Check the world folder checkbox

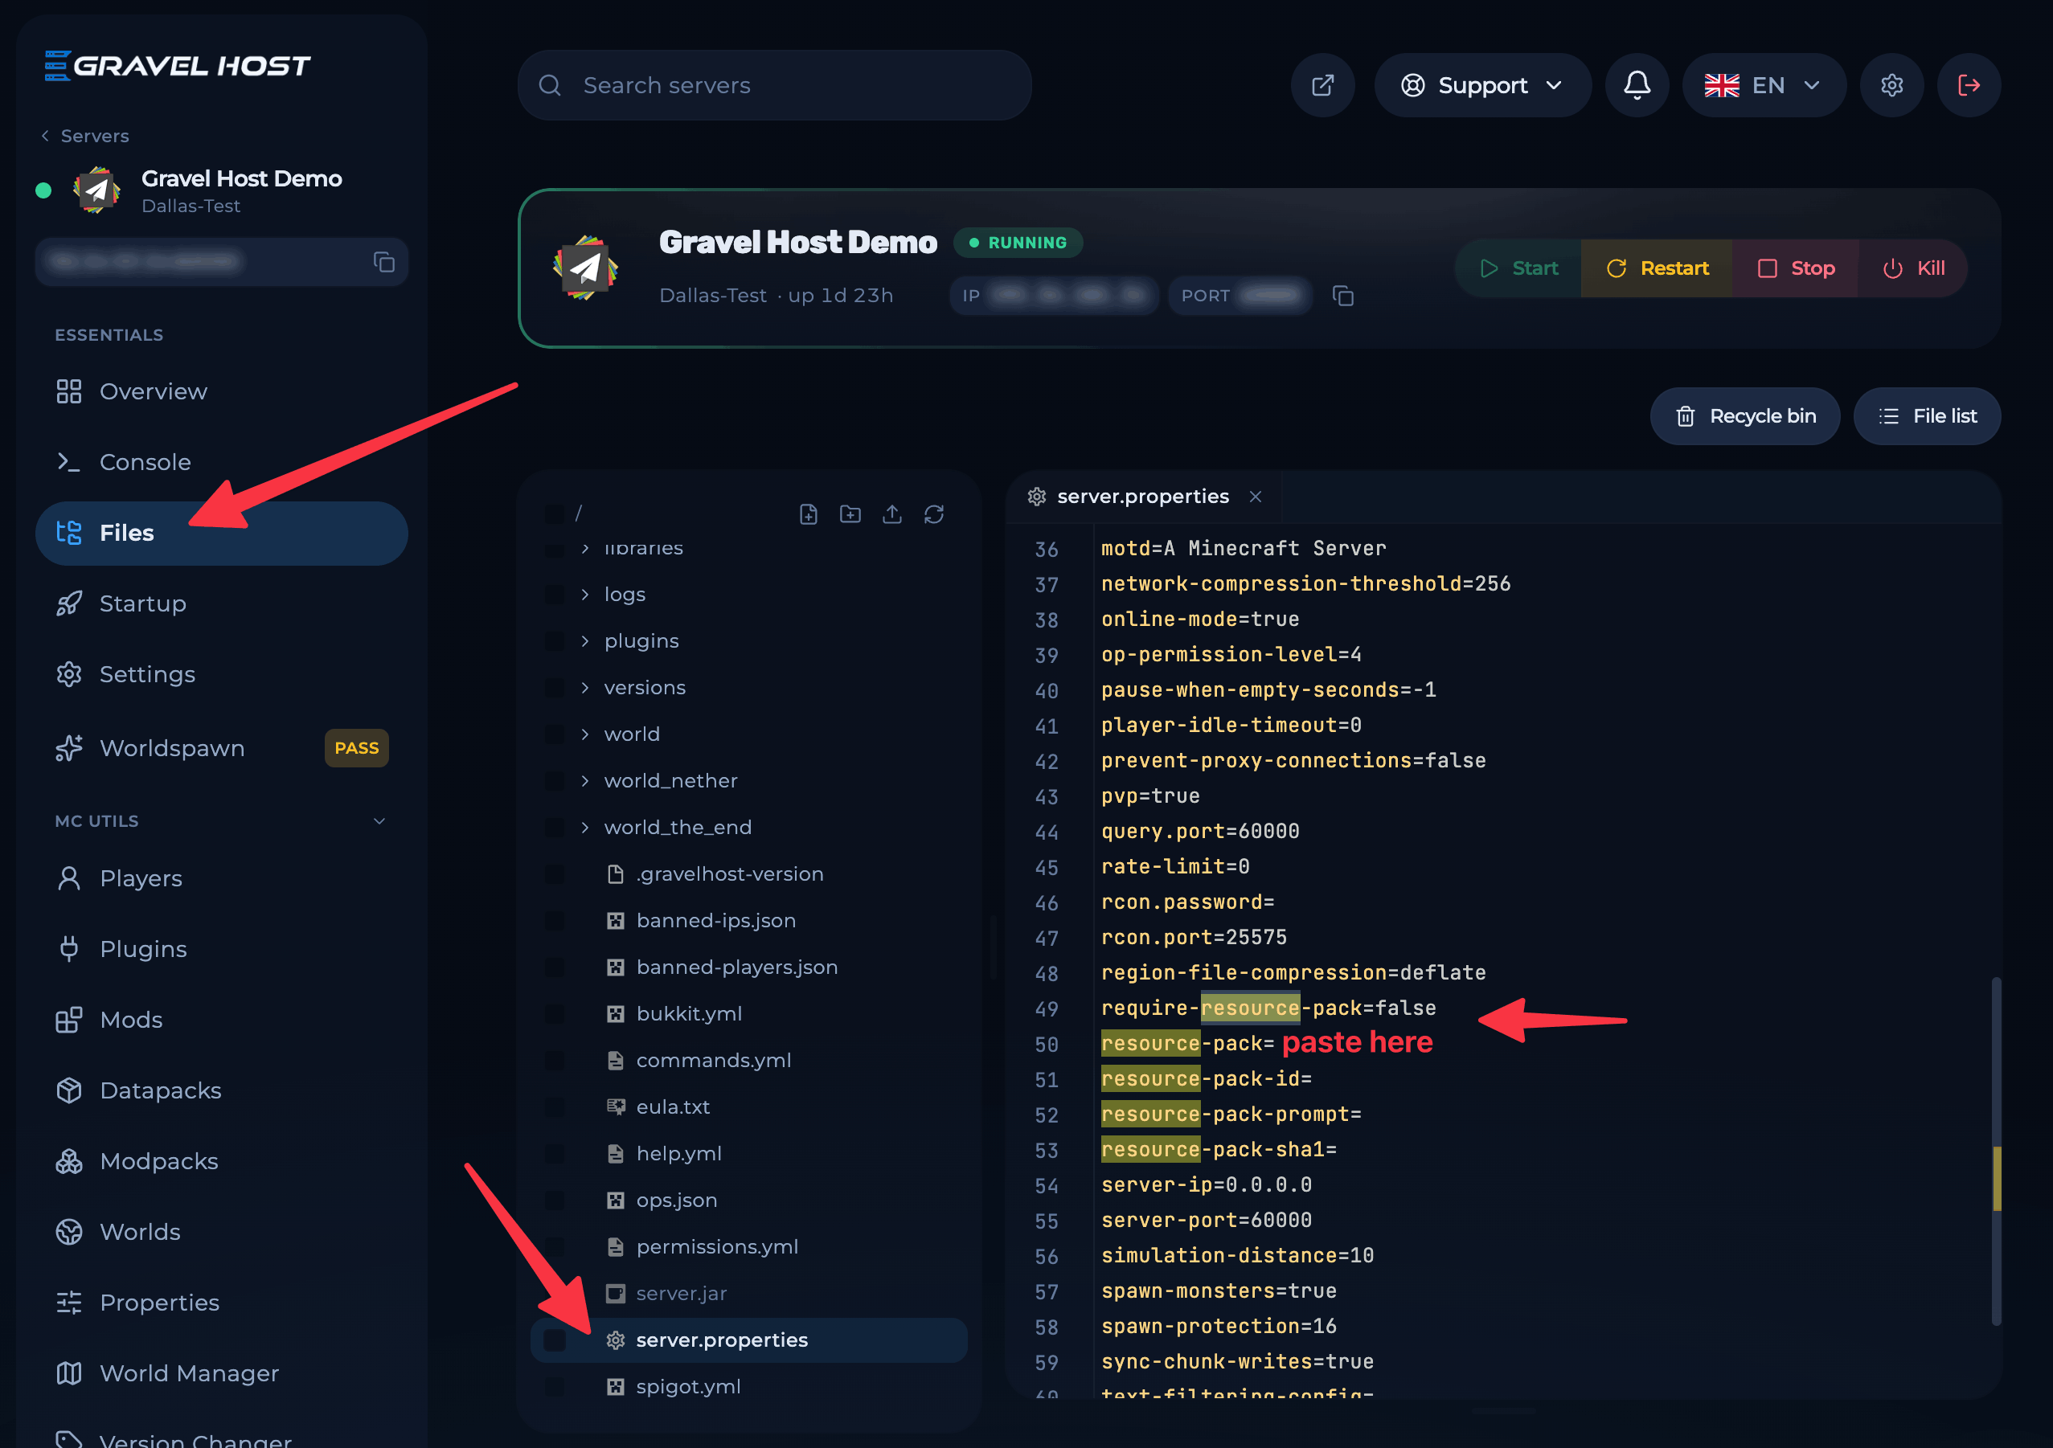(x=555, y=734)
